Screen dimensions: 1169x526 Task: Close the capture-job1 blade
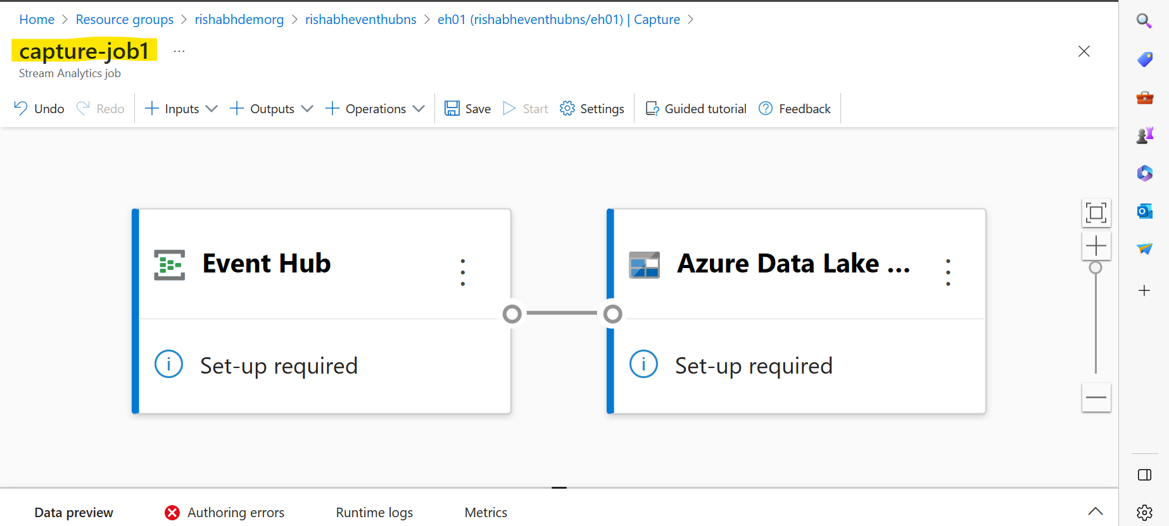tap(1084, 51)
